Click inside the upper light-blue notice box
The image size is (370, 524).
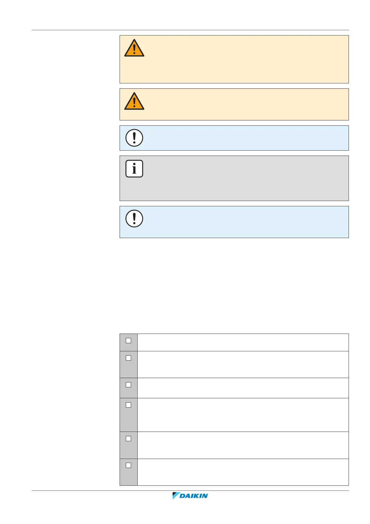click(x=242, y=138)
